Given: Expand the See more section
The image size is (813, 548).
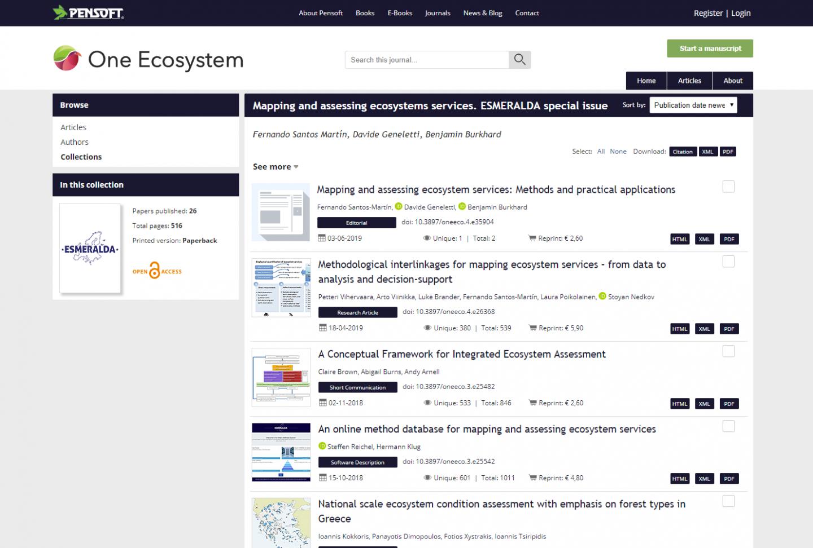Looking at the screenshot, I should (276, 166).
